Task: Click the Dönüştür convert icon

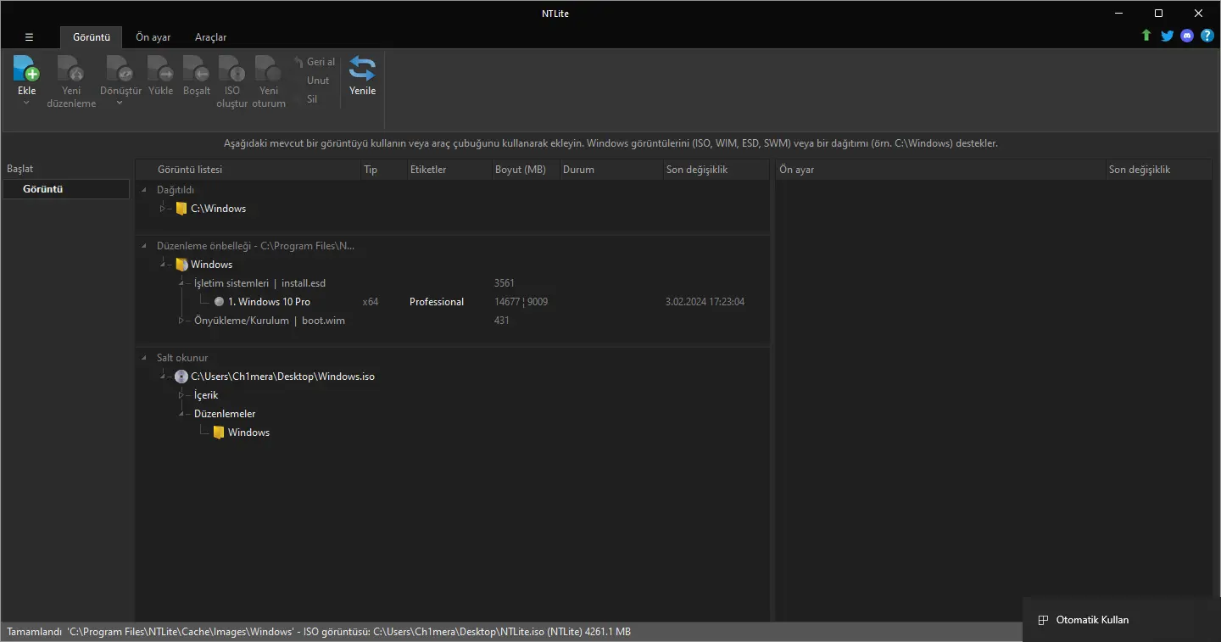Action: pyautogui.click(x=120, y=69)
